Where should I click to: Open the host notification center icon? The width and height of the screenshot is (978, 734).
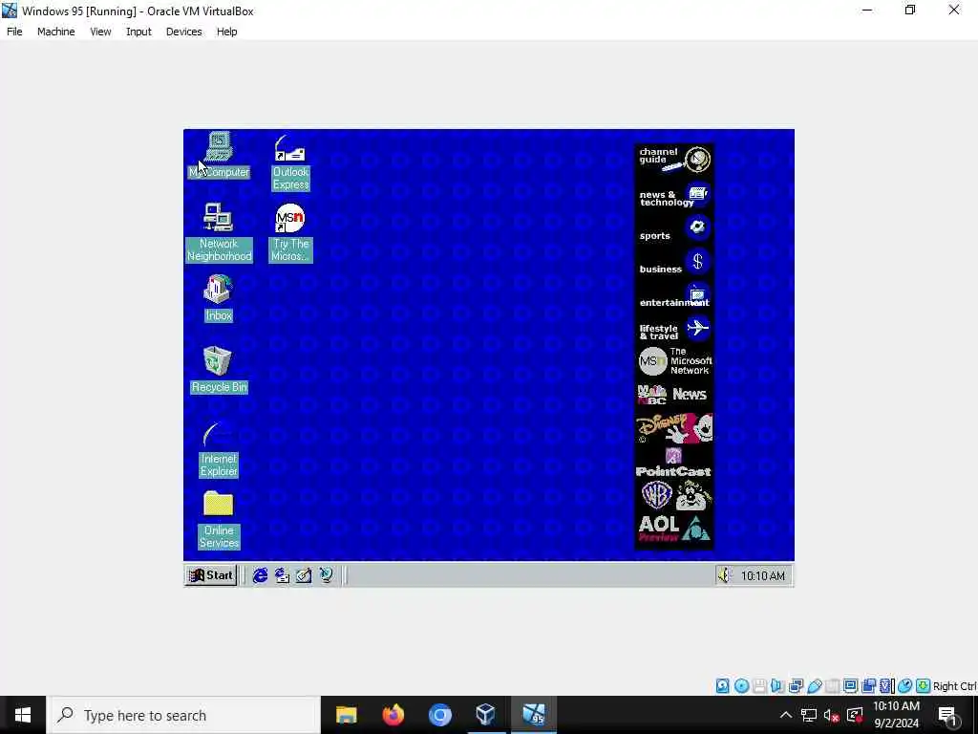[948, 715]
